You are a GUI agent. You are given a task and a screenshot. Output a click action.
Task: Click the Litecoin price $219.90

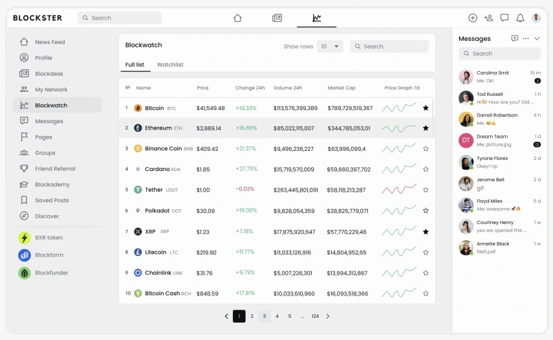pyautogui.click(x=206, y=253)
